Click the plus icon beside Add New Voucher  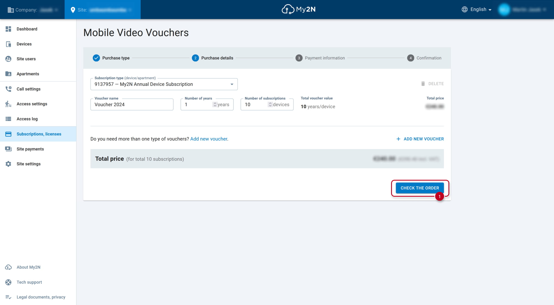pyautogui.click(x=398, y=139)
